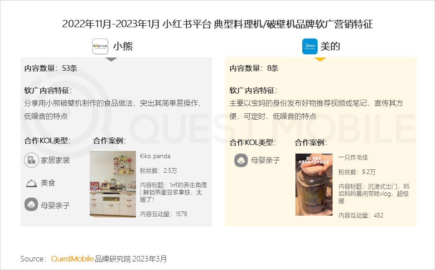This screenshot has width=435, height=270.
Task: Open the Kiko panda kitchen corner thumbnail
Action: (113, 184)
